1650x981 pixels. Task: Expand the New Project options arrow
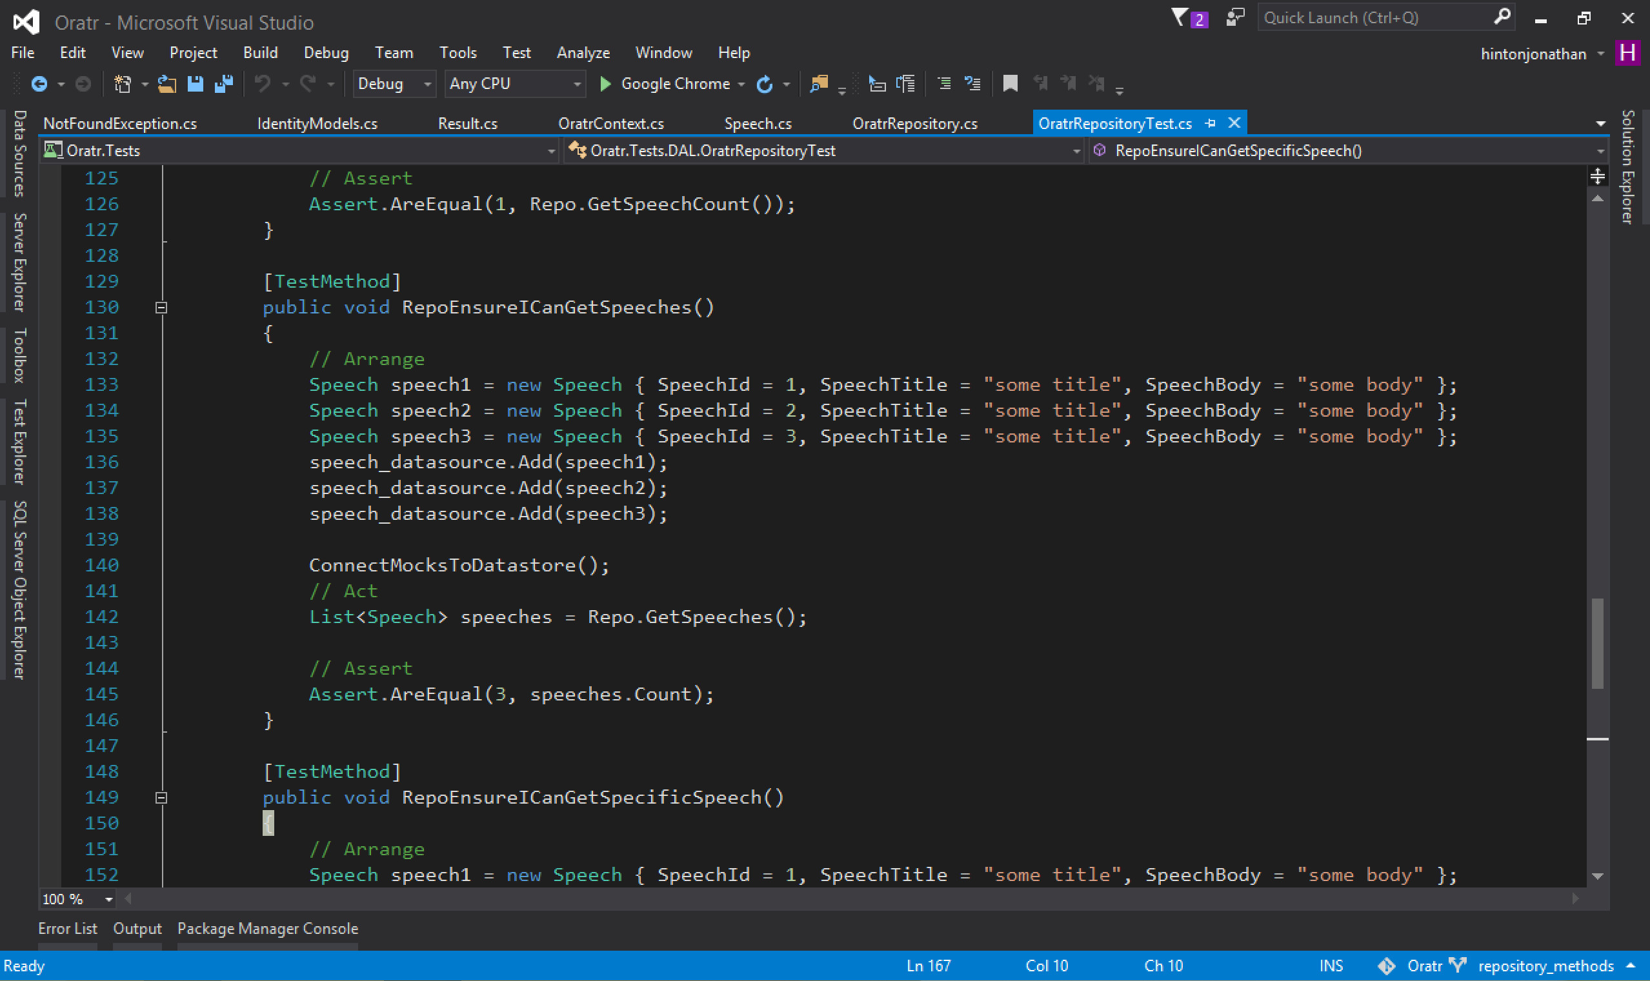[x=145, y=84]
